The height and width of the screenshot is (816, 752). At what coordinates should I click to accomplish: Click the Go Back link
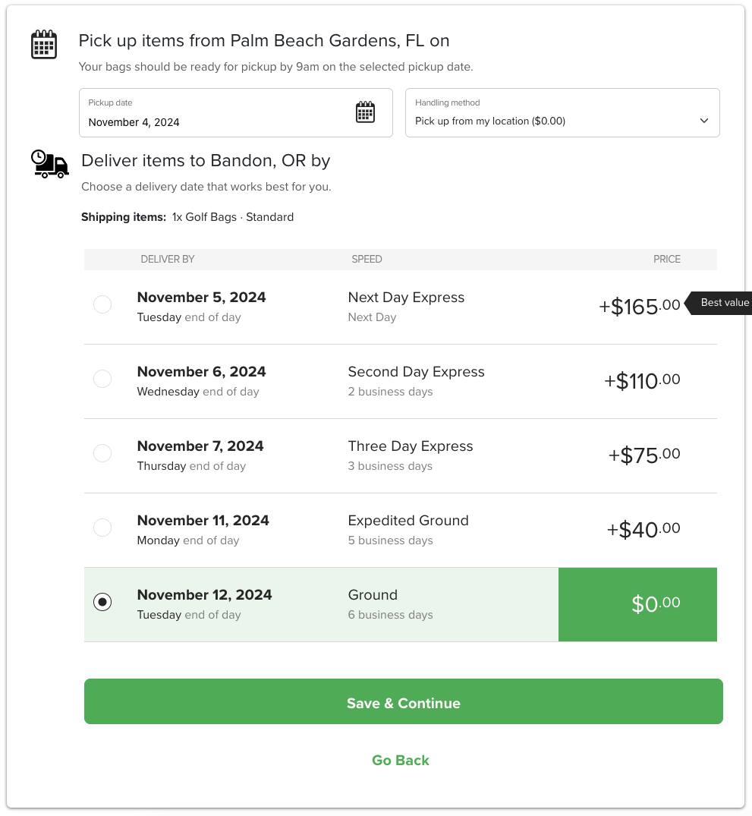click(x=401, y=761)
